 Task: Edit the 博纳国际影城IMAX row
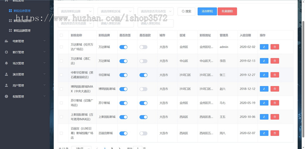264,89
